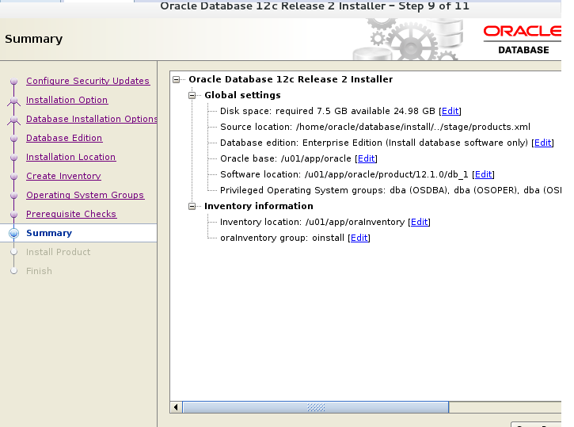The height and width of the screenshot is (427, 574).
Task: Select the Oracle Database 12c Release 2 Installer root label
Action: (x=291, y=79)
